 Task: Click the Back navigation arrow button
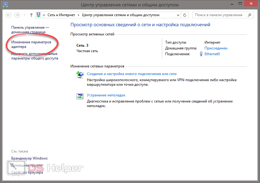pos(9,15)
